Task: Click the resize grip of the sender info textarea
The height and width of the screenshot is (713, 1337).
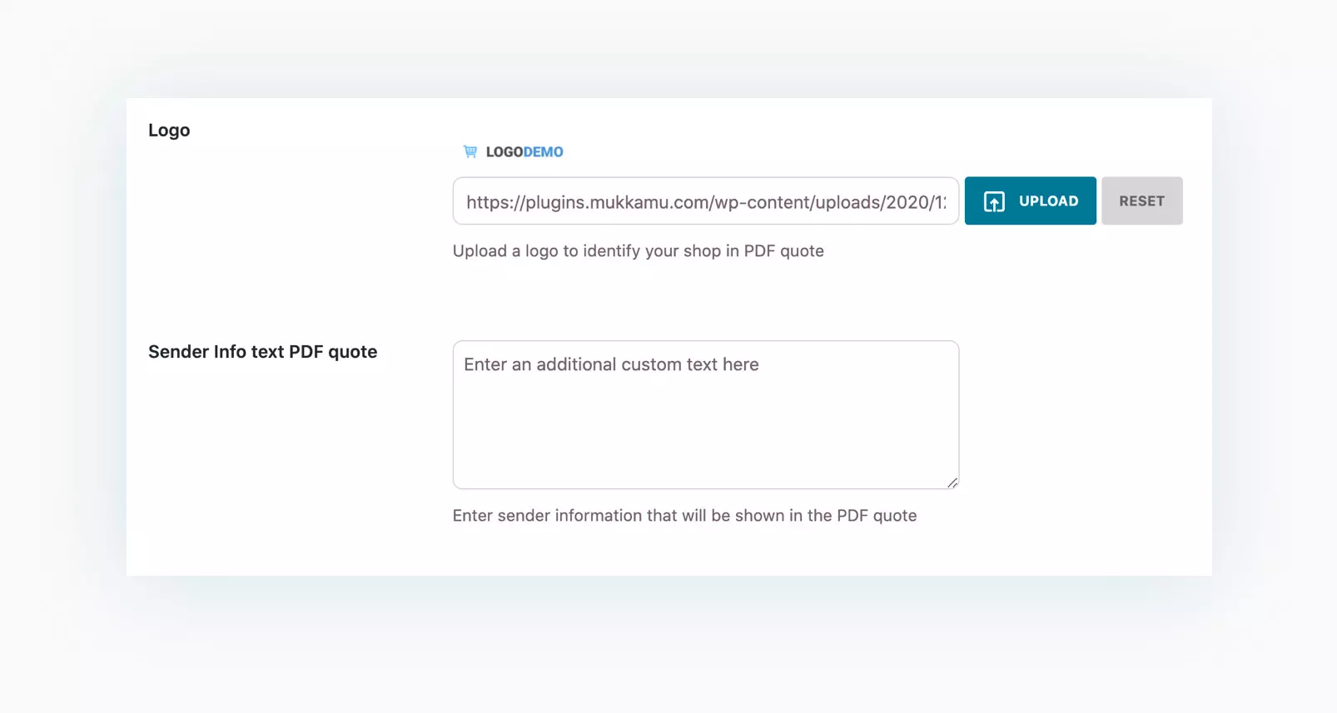Action: [x=952, y=483]
